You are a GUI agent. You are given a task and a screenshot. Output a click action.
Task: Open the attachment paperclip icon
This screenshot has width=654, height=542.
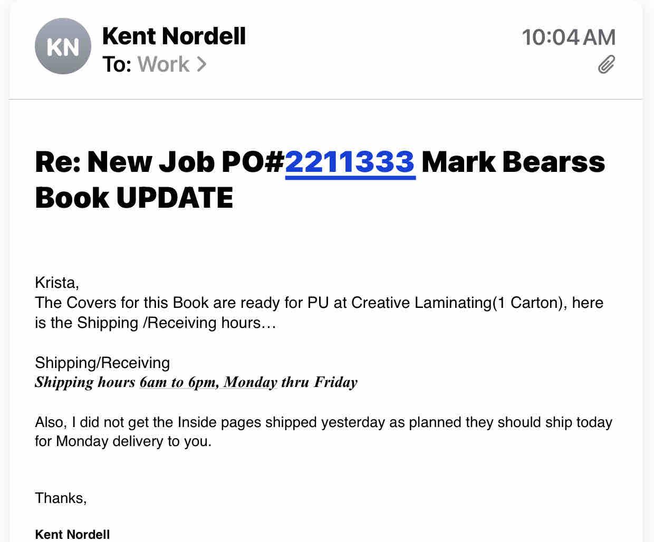point(606,64)
